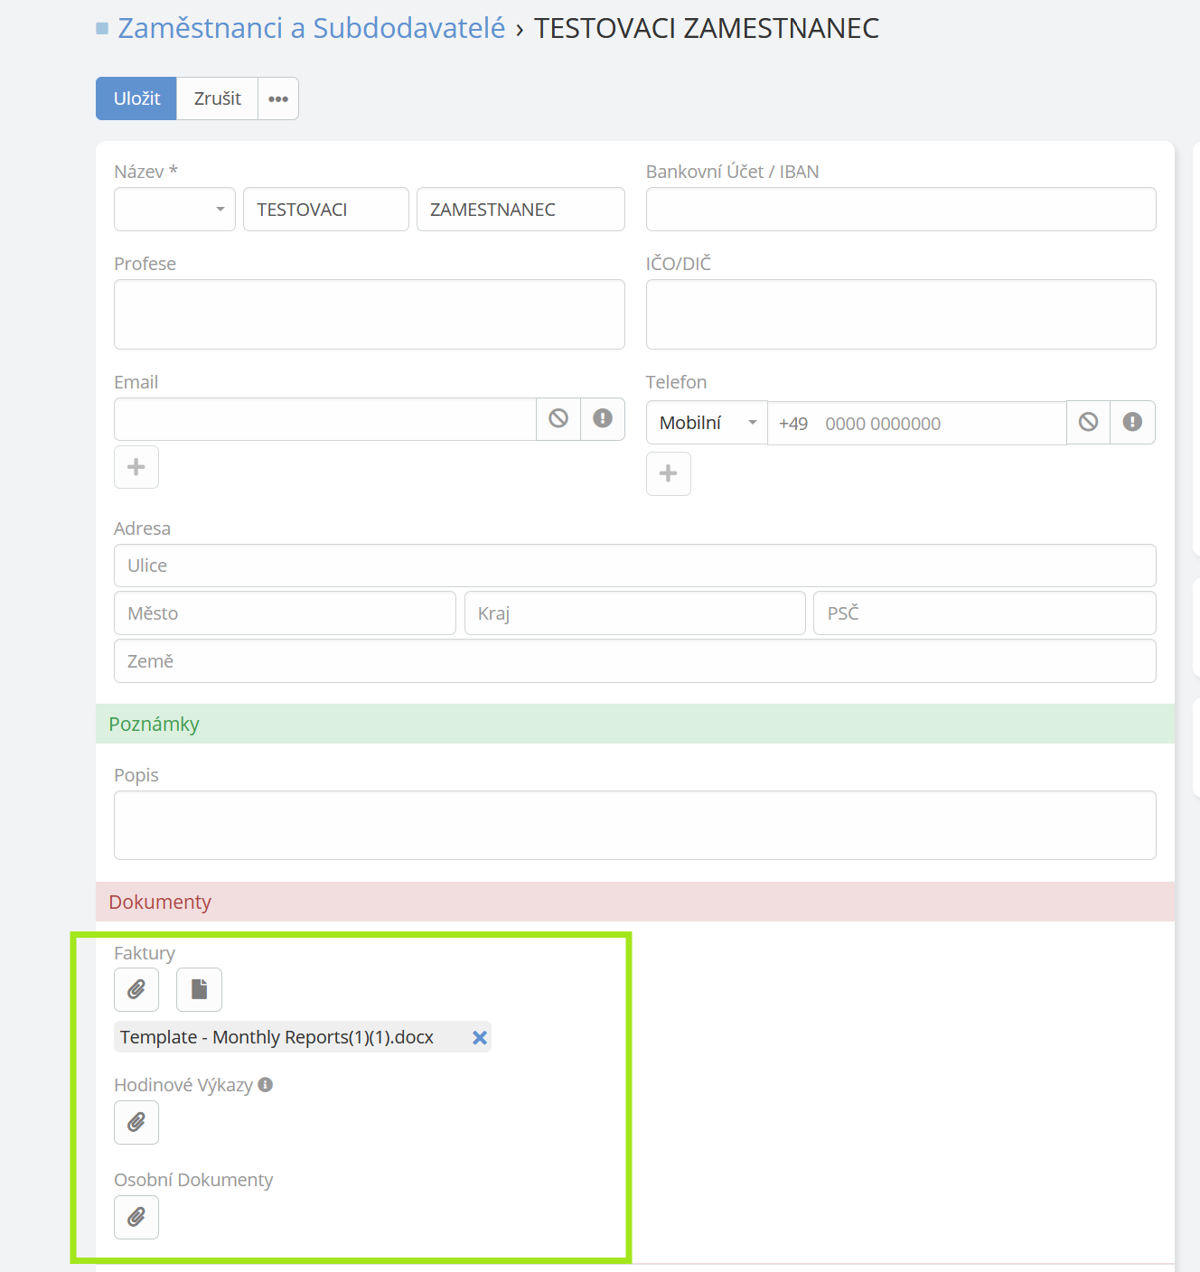Add another email with the plus button
This screenshot has width=1200, height=1272.
coord(136,467)
